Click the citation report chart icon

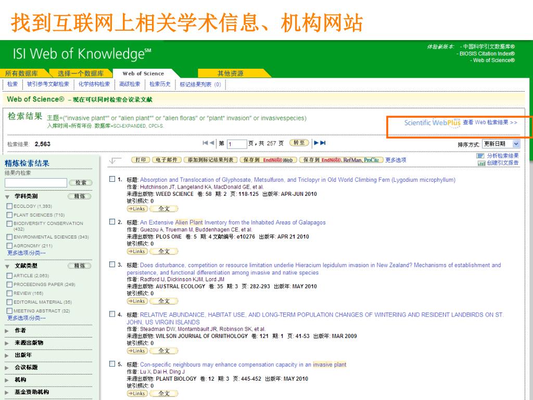[x=481, y=163]
